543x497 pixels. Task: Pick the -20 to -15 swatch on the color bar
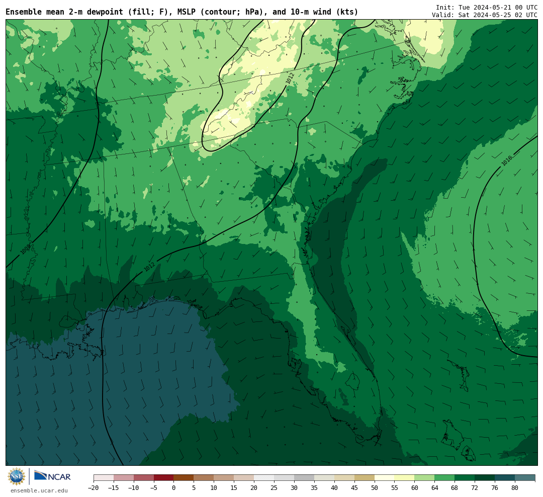(104, 478)
